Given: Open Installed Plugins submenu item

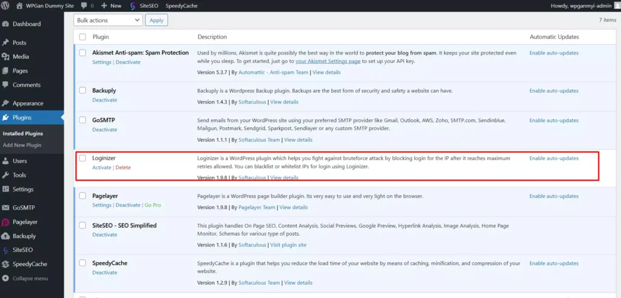Looking at the screenshot, I should [23, 134].
